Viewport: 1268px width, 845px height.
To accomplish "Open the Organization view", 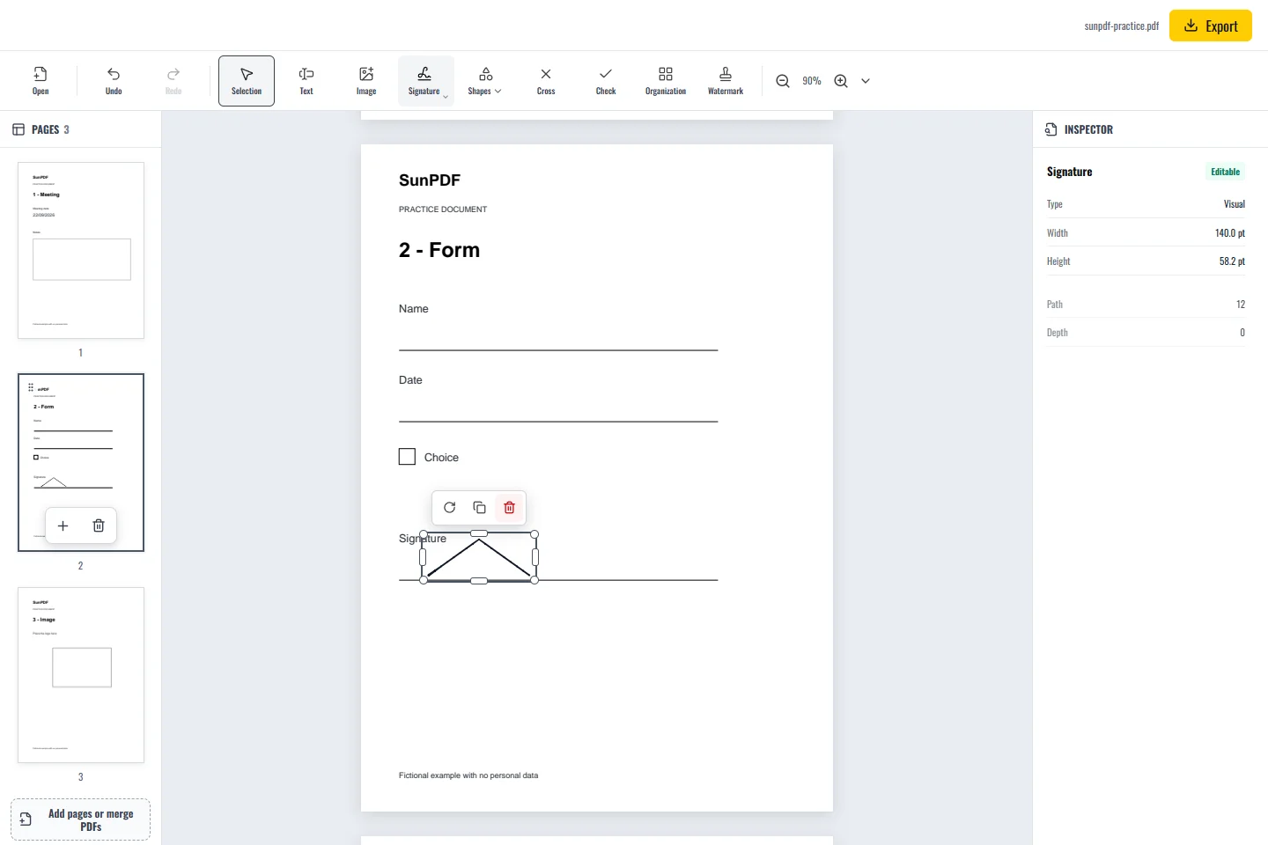I will point(666,81).
